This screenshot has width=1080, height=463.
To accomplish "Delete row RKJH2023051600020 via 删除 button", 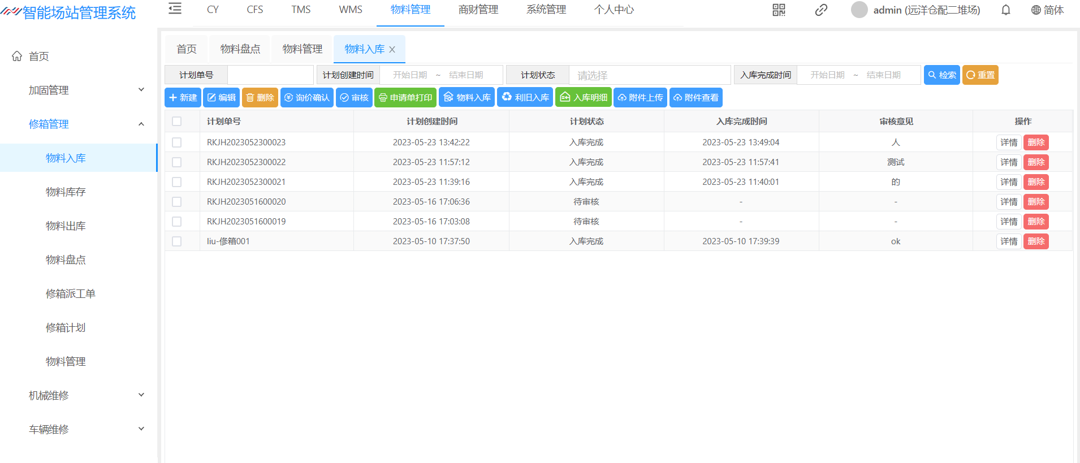I will pos(1036,202).
